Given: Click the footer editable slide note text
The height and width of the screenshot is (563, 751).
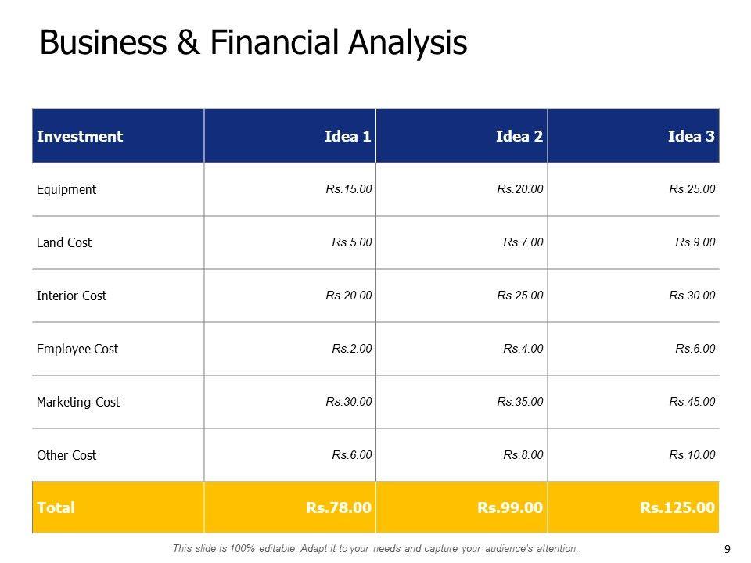Looking at the screenshot, I should (x=375, y=549).
